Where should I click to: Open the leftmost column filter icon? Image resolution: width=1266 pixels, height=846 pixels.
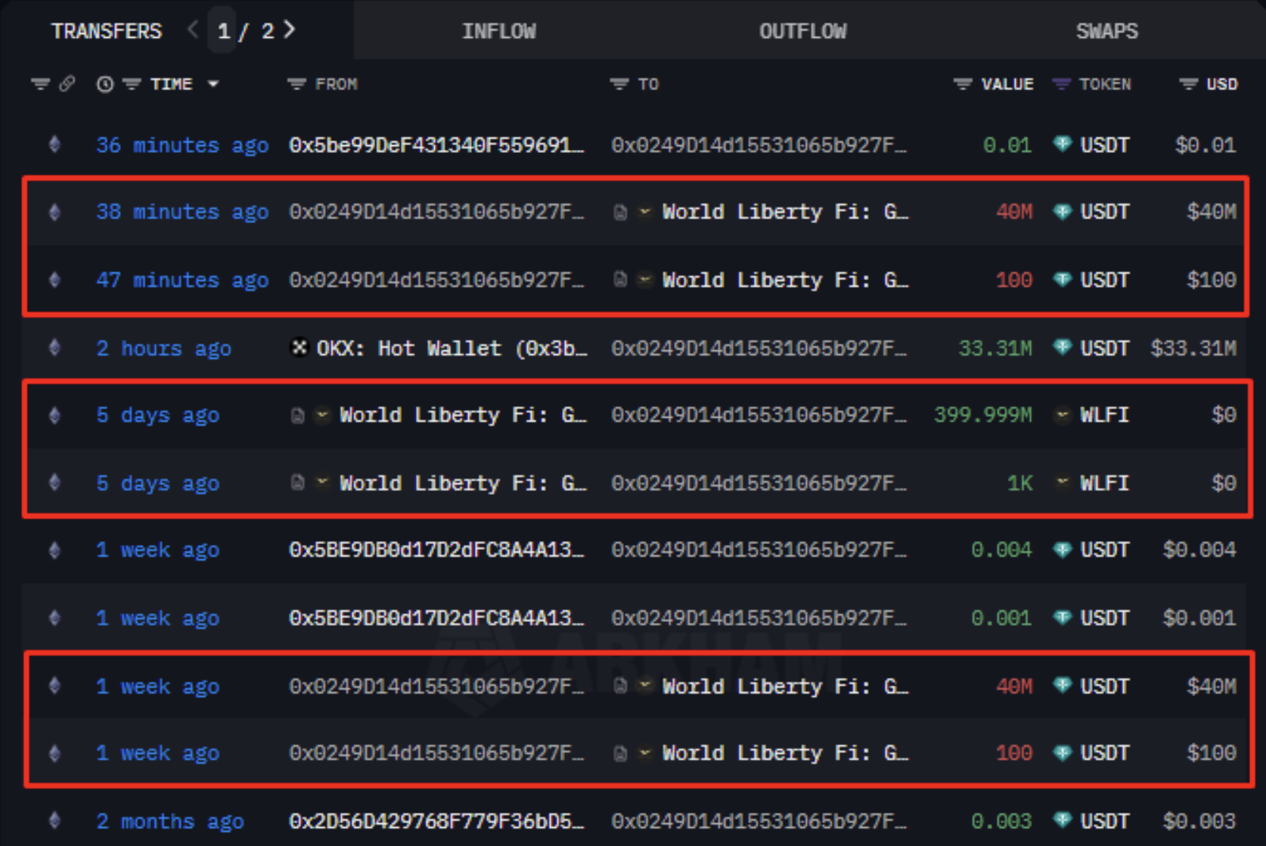tap(40, 84)
